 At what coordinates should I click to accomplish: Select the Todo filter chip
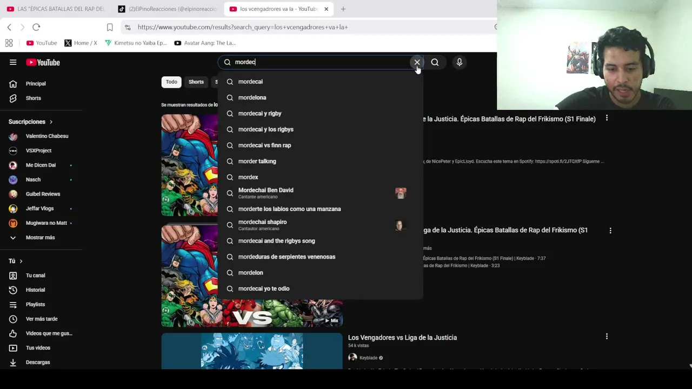(x=171, y=82)
